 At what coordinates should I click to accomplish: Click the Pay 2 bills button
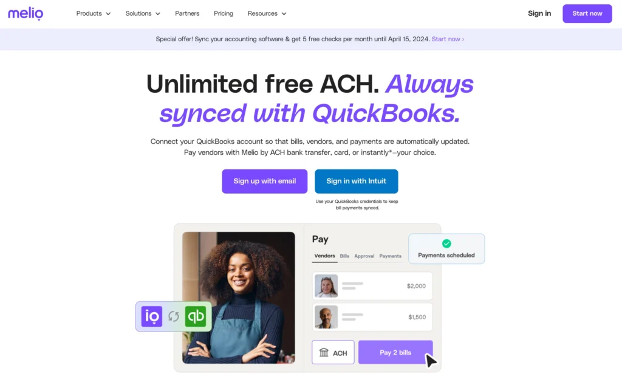[395, 353]
